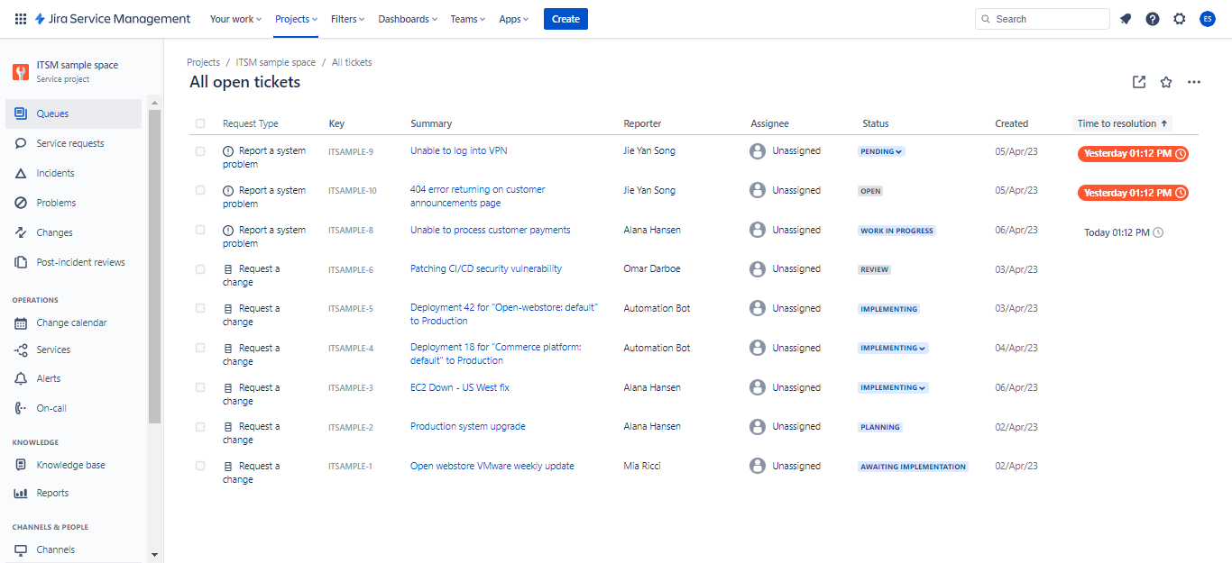Check the box for ITSAMPLE-9
1232x563 pixels.
[200, 151]
